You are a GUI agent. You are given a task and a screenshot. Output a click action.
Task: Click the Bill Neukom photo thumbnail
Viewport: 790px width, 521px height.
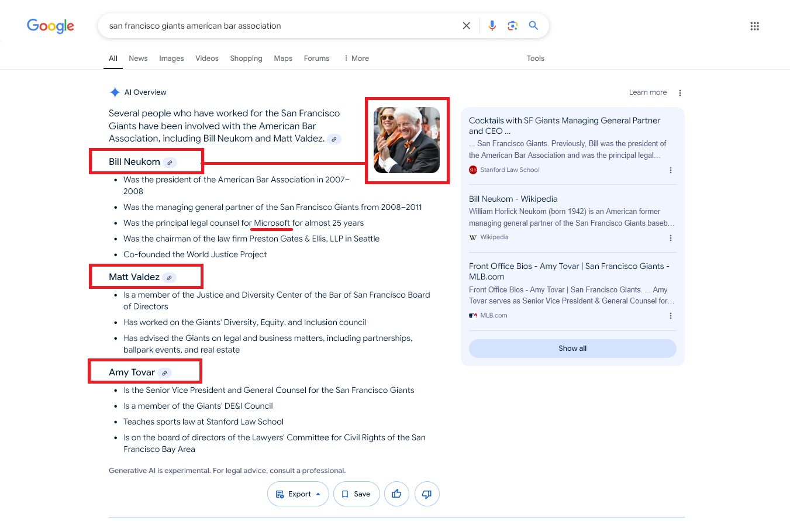click(407, 140)
